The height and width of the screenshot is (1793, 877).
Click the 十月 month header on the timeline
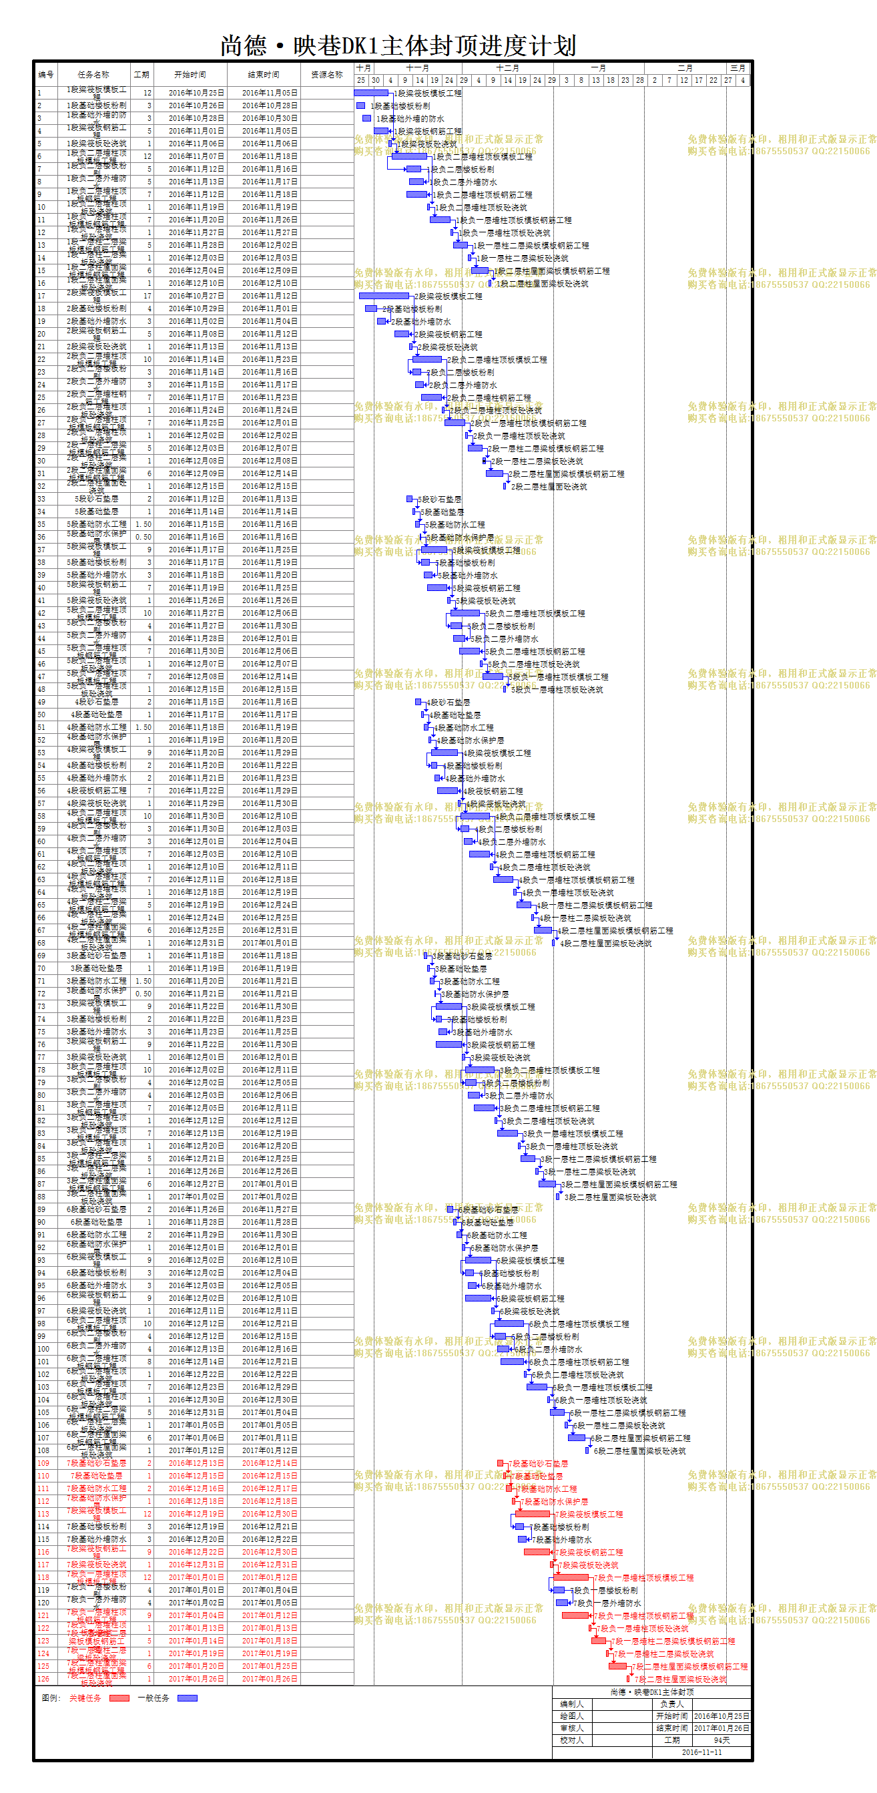[364, 68]
